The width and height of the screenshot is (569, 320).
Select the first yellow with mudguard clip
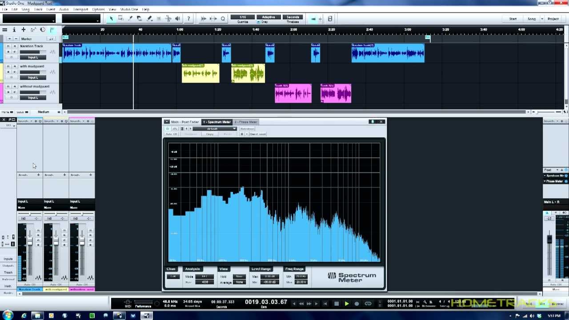(x=200, y=73)
